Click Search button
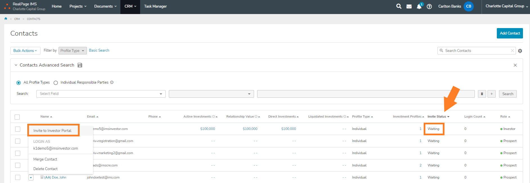The image size is (530, 183). pos(508,94)
